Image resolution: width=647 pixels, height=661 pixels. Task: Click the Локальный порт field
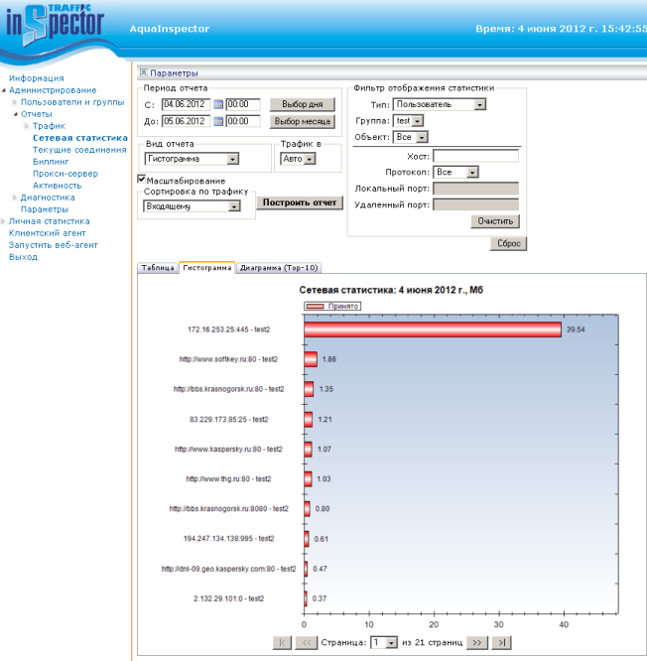coord(475,189)
